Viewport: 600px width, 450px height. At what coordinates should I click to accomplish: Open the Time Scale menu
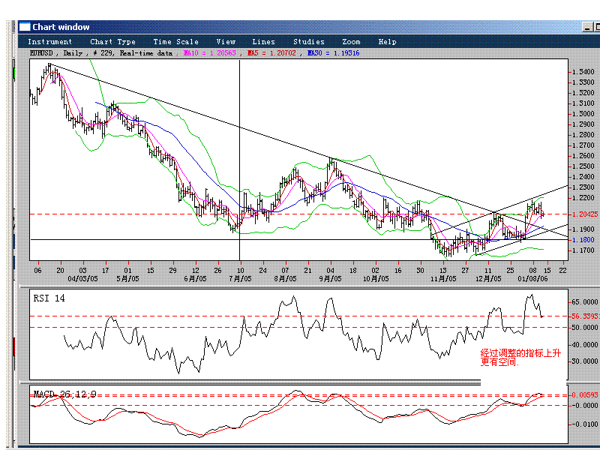(x=176, y=42)
